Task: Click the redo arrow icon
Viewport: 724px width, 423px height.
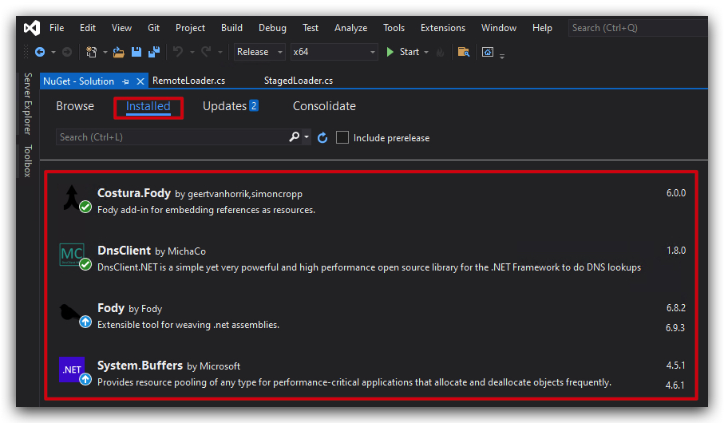Action: coord(205,52)
